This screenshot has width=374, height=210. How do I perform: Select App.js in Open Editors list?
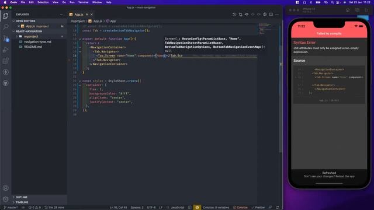[39, 26]
